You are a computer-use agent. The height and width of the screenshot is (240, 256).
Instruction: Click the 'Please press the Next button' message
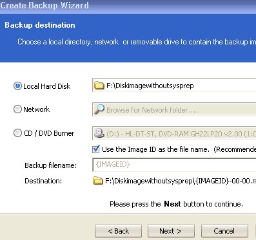[176, 204]
